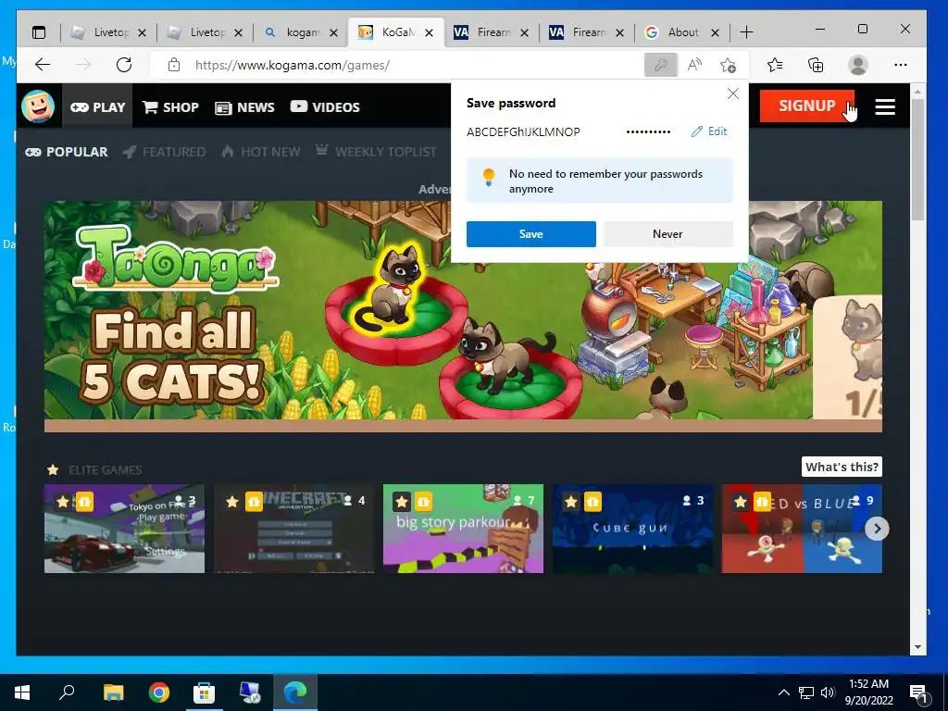Open browser profile avatar
Viewport: 948px width, 711px height.
(858, 65)
